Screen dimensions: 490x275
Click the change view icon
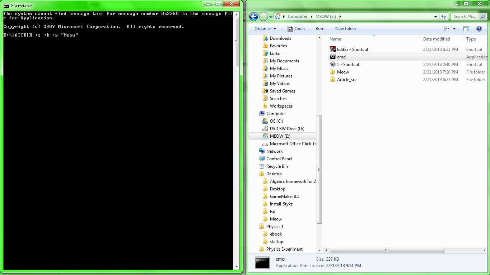point(446,29)
